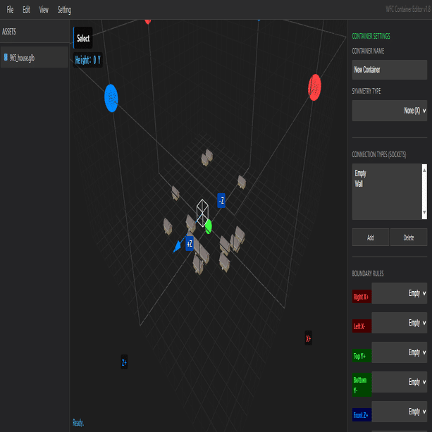This screenshot has height=432, width=432.
Task: Select the Wall socket type
Action: [x=359, y=184]
